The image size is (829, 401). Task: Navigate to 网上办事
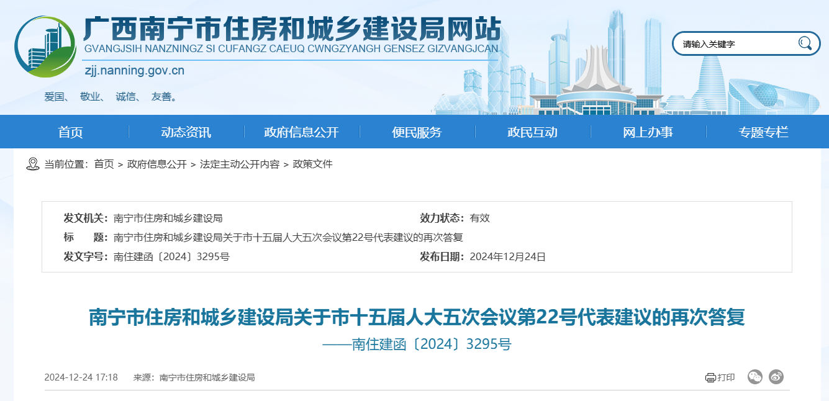648,132
